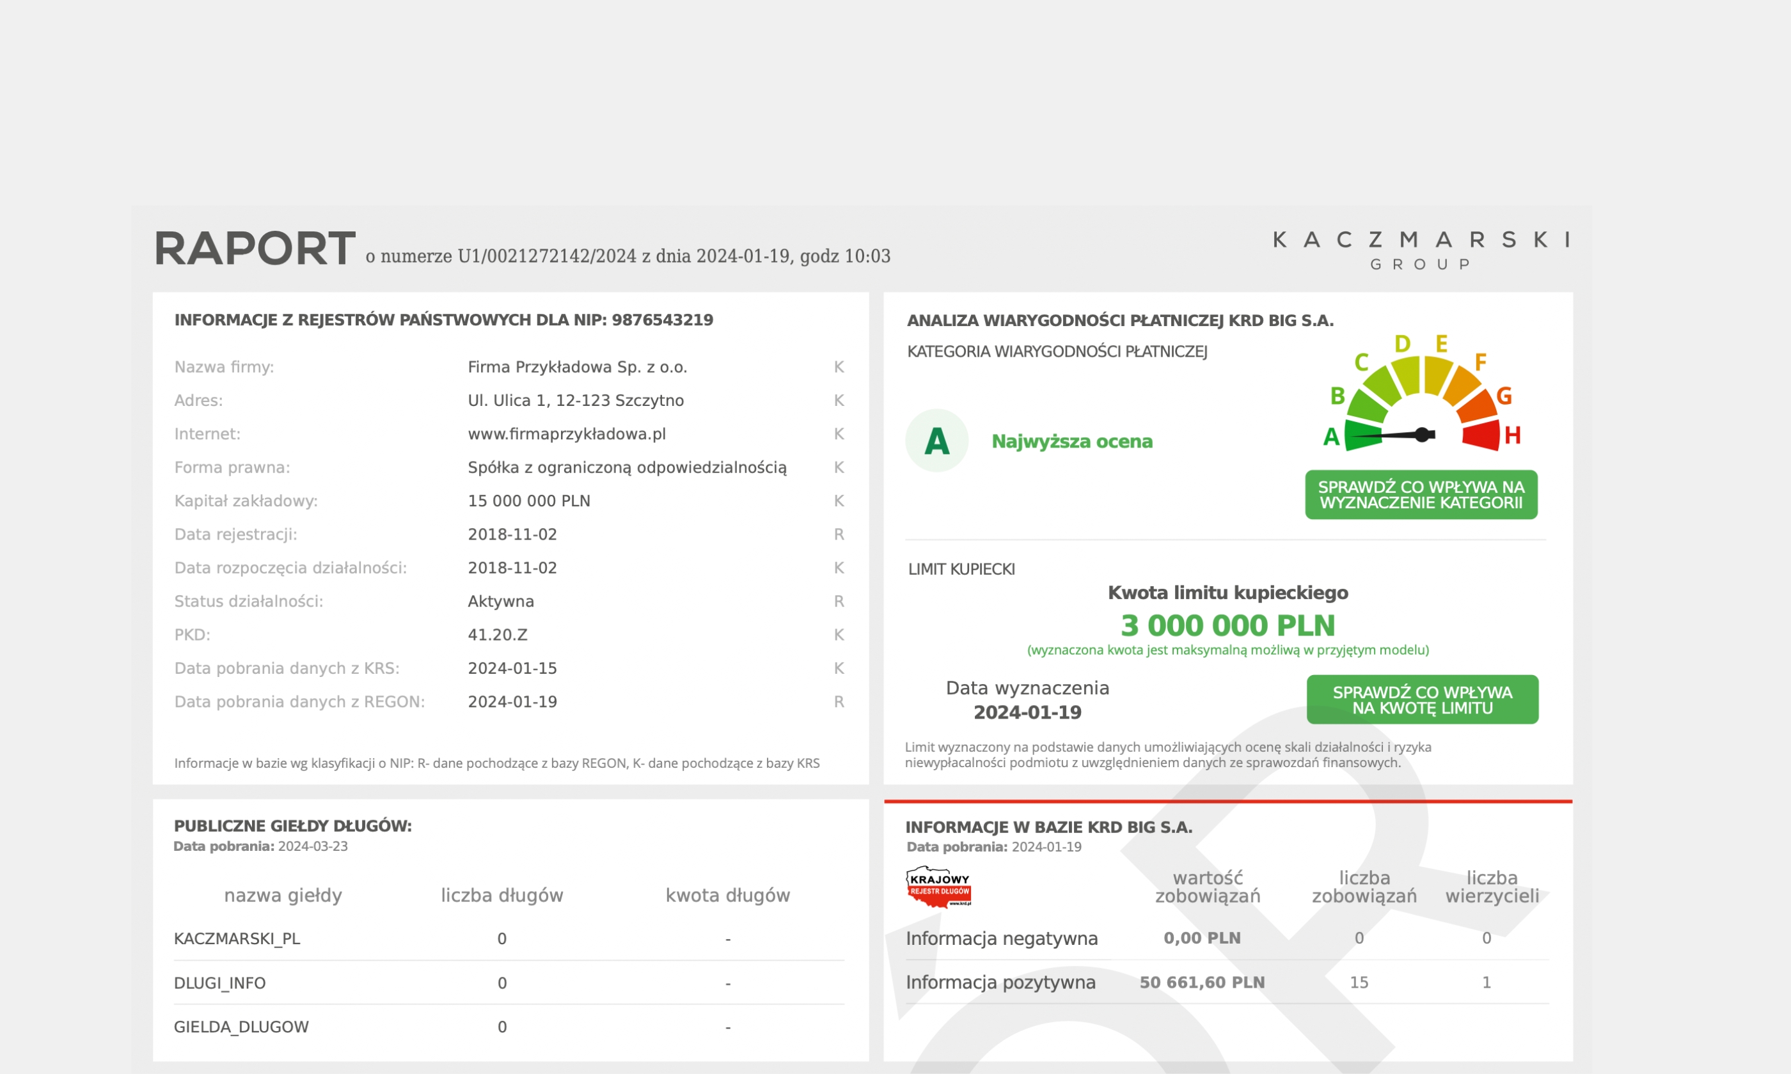
Task: Click the company name 'Firma Przykładowa Sp. z o.o.'
Action: (578, 367)
